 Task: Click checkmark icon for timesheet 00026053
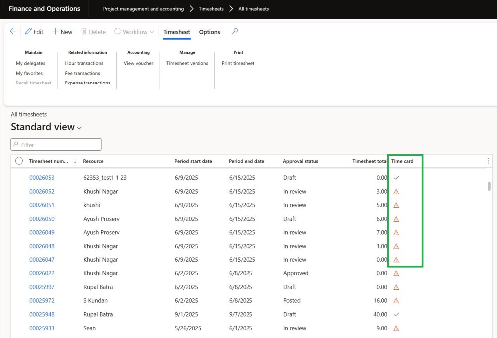click(396, 178)
